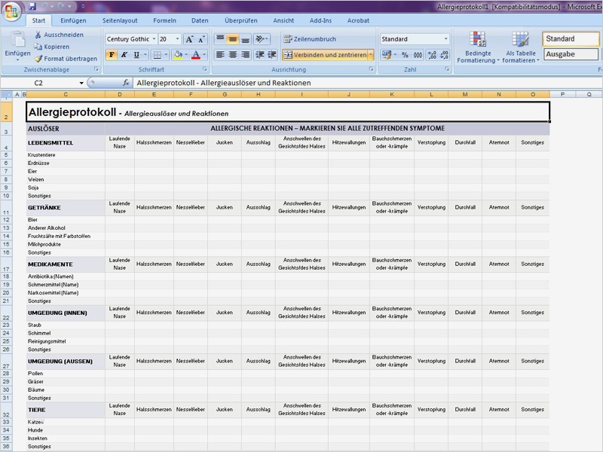Align text right
Image resolution: width=603 pixels, height=452 pixels.
[x=246, y=54]
